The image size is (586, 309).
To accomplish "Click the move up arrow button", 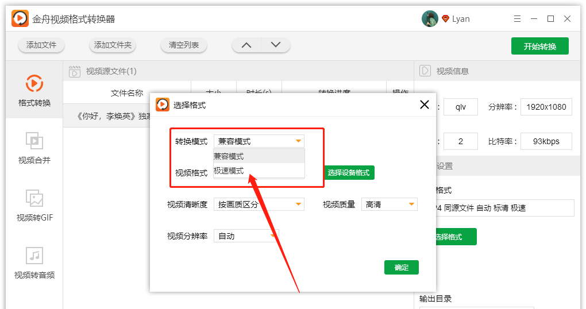I will pos(246,45).
